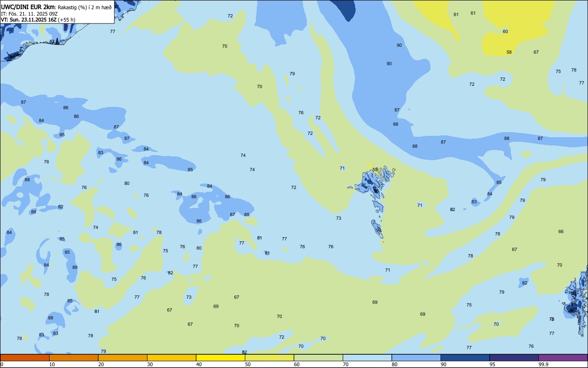
Task: Choose the dark blue 90–95 legend segment
Action: (x=465, y=357)
